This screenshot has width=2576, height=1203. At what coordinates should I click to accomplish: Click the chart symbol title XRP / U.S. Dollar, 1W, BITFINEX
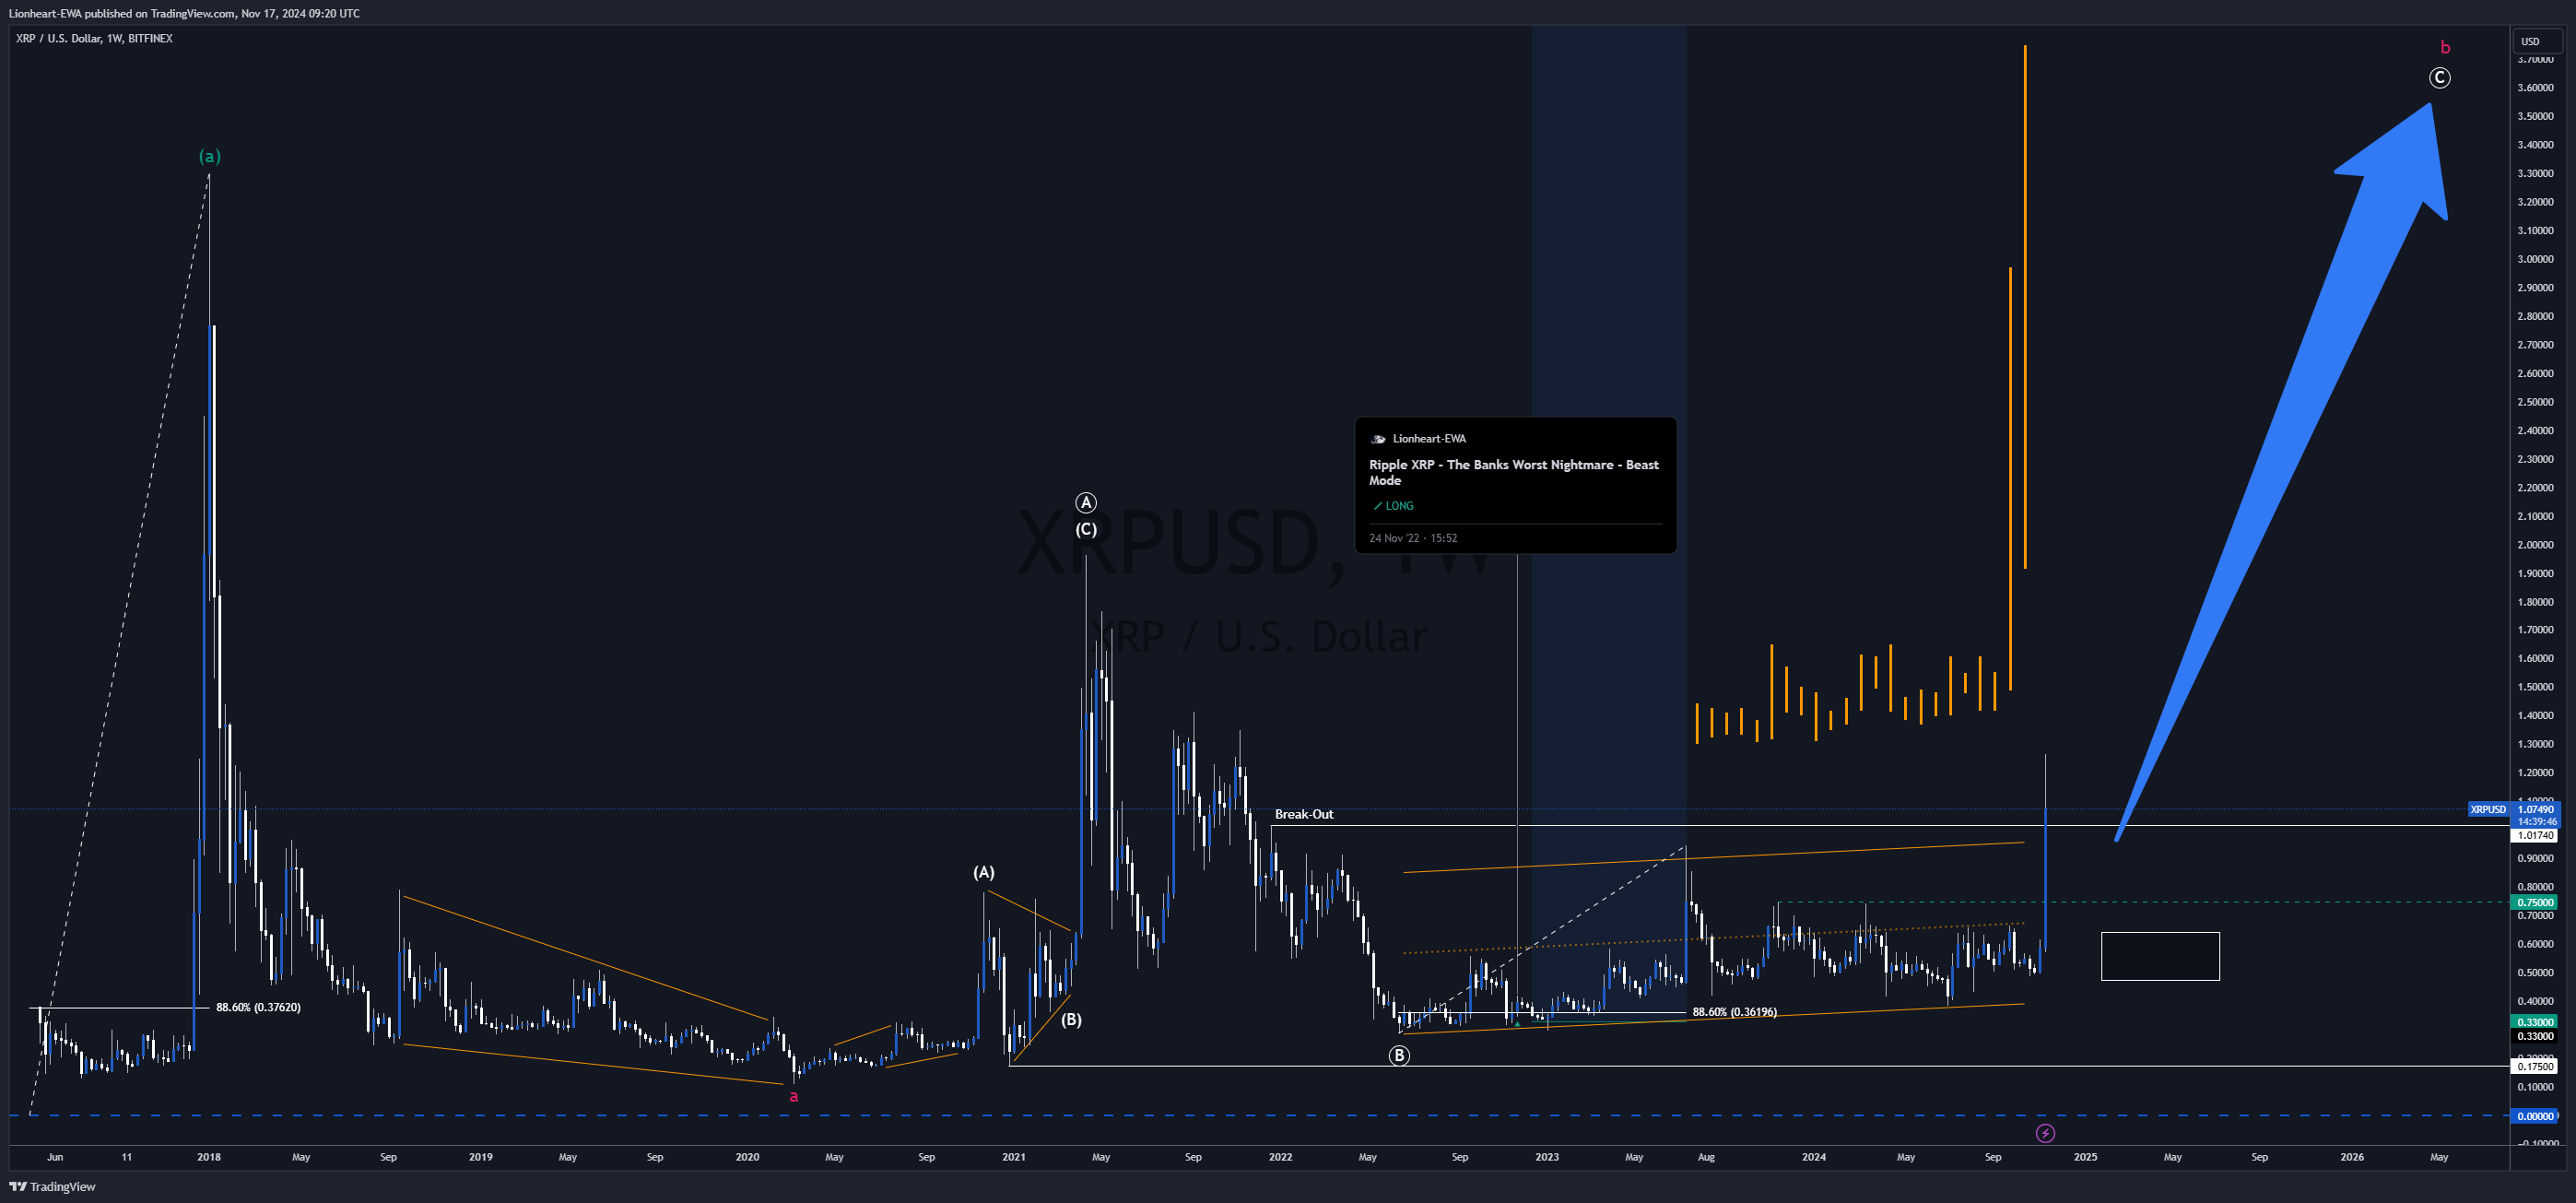pos(94,38)
